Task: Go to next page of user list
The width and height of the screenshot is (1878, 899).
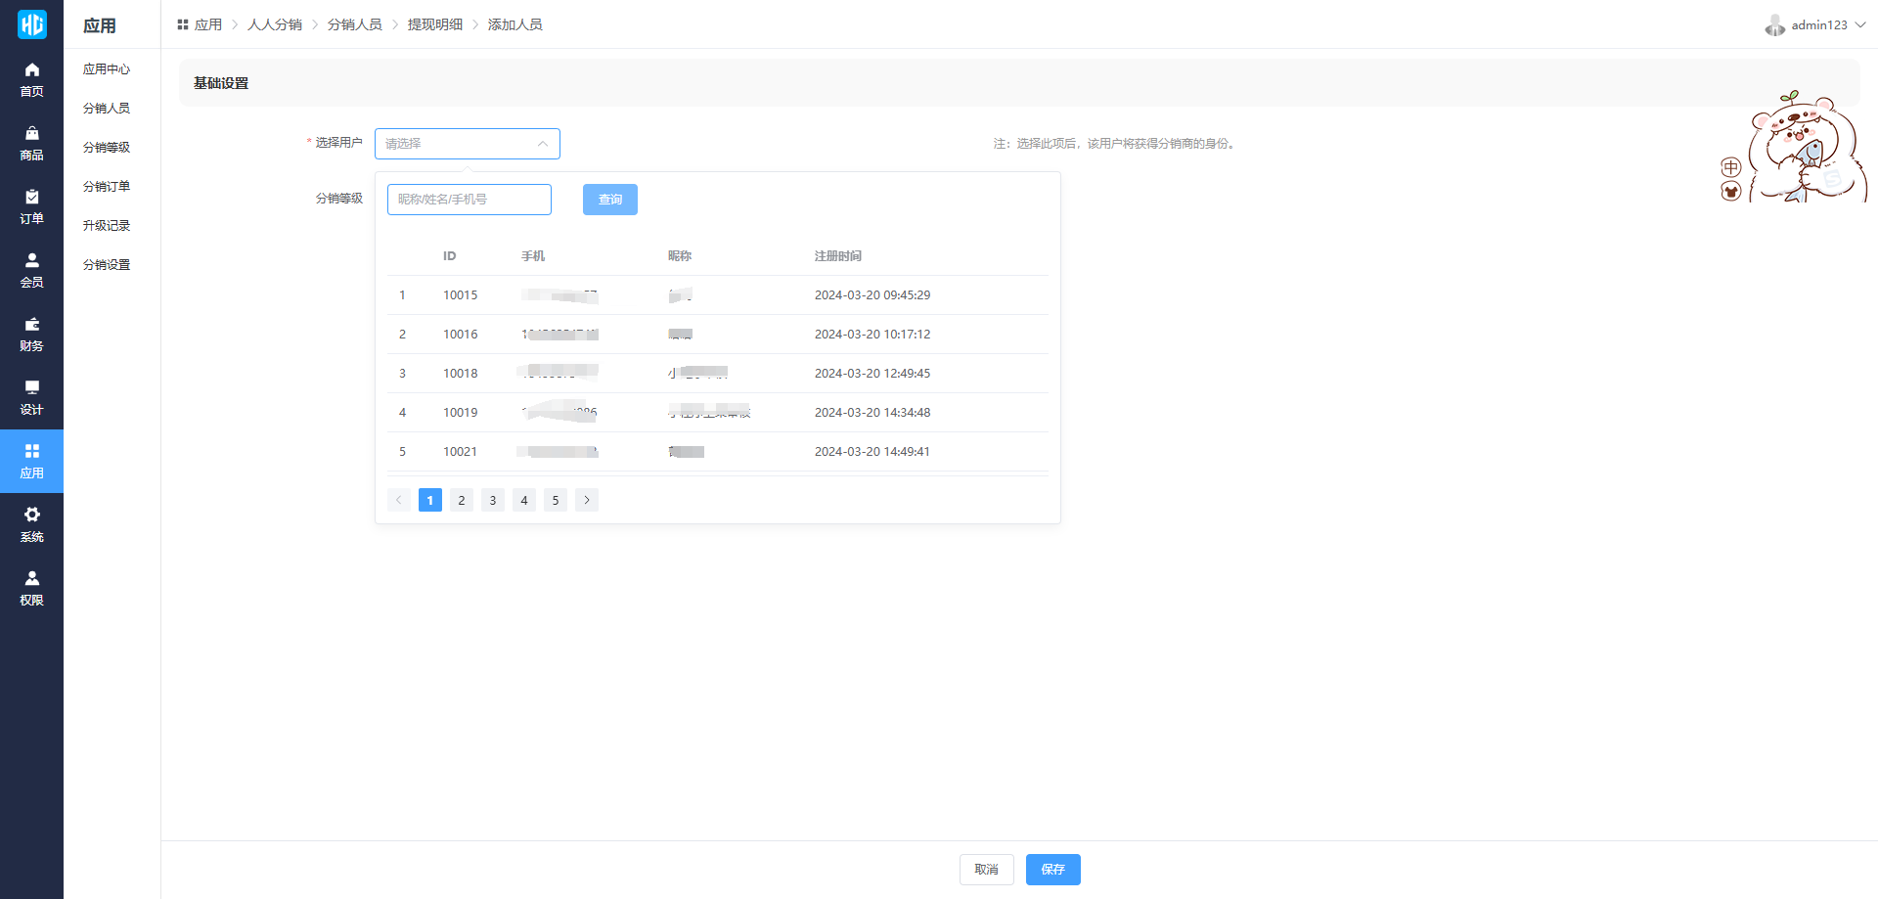Action: coord(587,500)
